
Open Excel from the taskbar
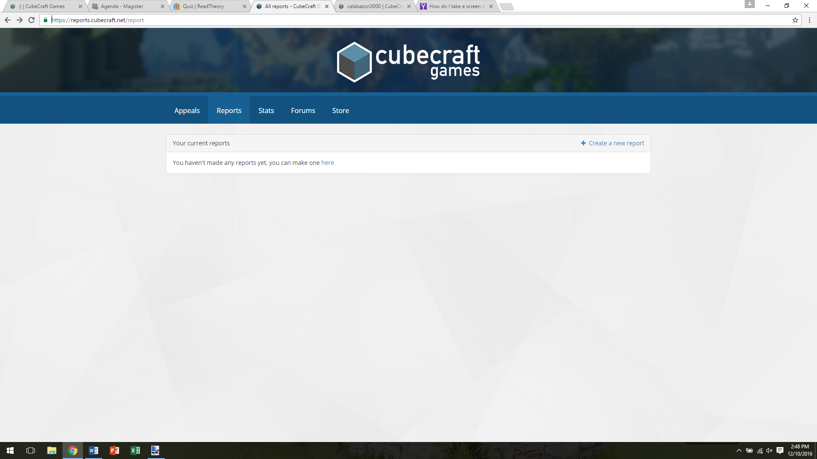pyautogui.click(x=135, y=450)
